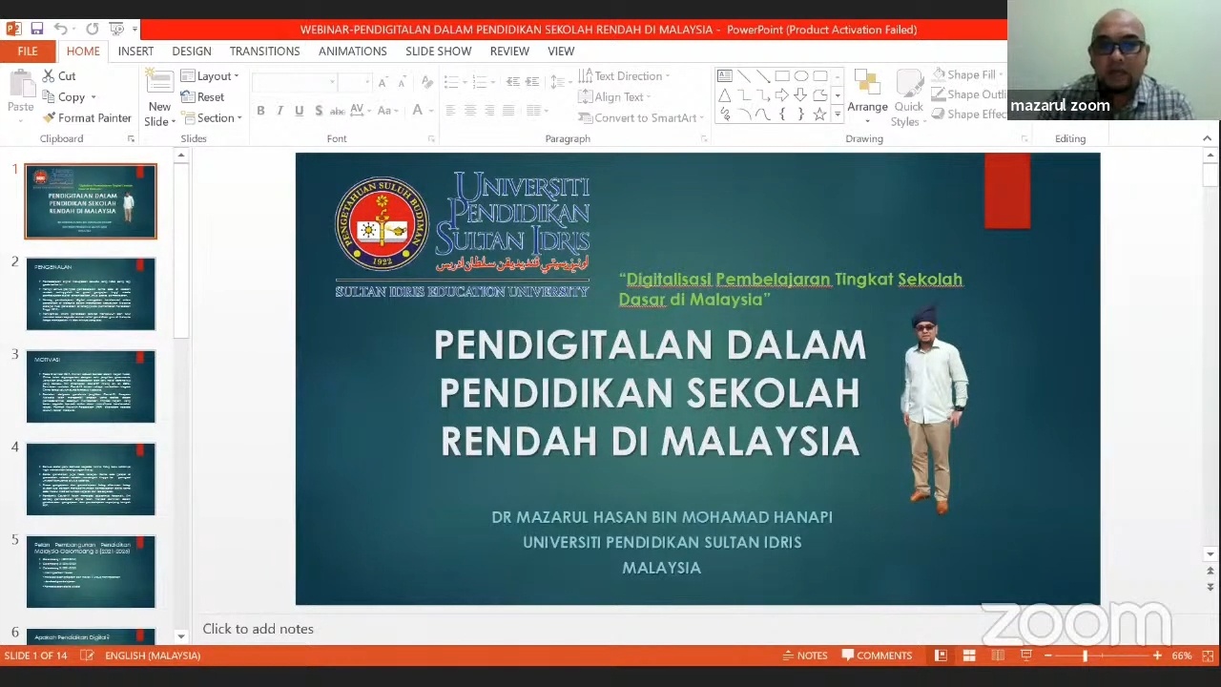Screen dimensions: 1221x687
Task: Switch to the SLIDE SHOW tab
Action: (x=438, y=52)
